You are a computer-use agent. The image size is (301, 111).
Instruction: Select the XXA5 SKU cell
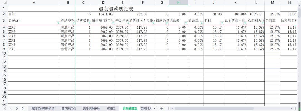click(34, 45)
